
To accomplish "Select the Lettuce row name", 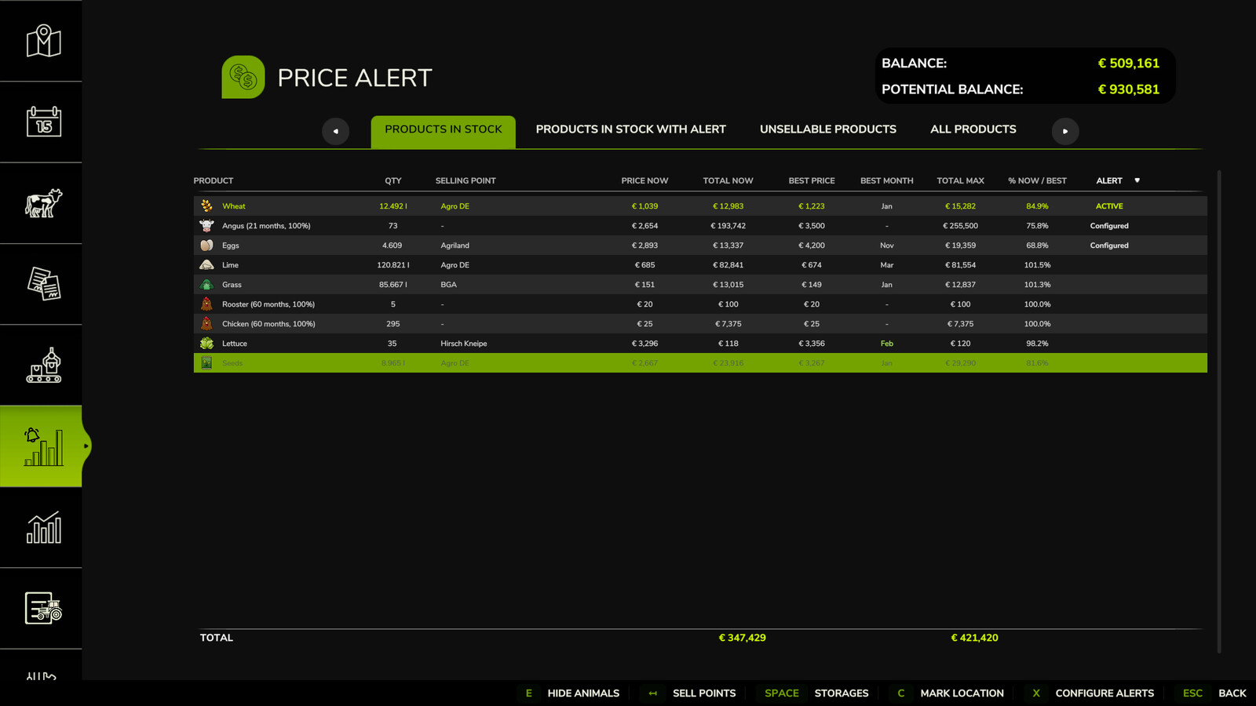I will tap(235, 344).
